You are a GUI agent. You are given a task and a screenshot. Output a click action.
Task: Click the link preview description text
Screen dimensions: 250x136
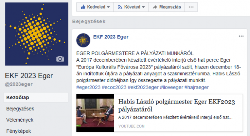[x=175, y=117]
